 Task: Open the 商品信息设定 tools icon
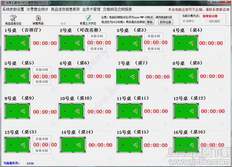click(13, 18)
